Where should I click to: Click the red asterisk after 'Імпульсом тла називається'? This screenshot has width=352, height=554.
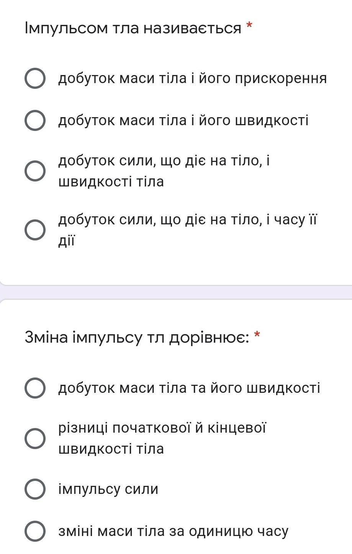tap(249, 26)
